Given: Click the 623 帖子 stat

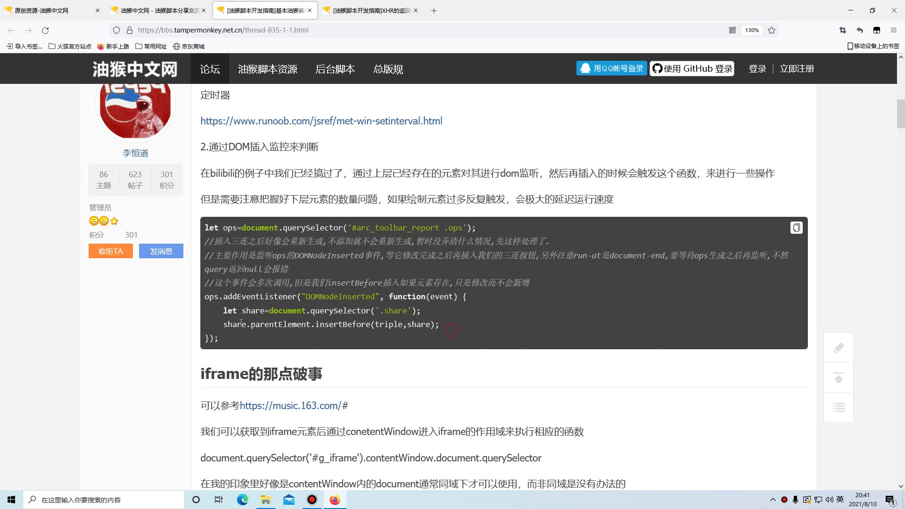Looking at the screenshot, I should click(135, 180).
